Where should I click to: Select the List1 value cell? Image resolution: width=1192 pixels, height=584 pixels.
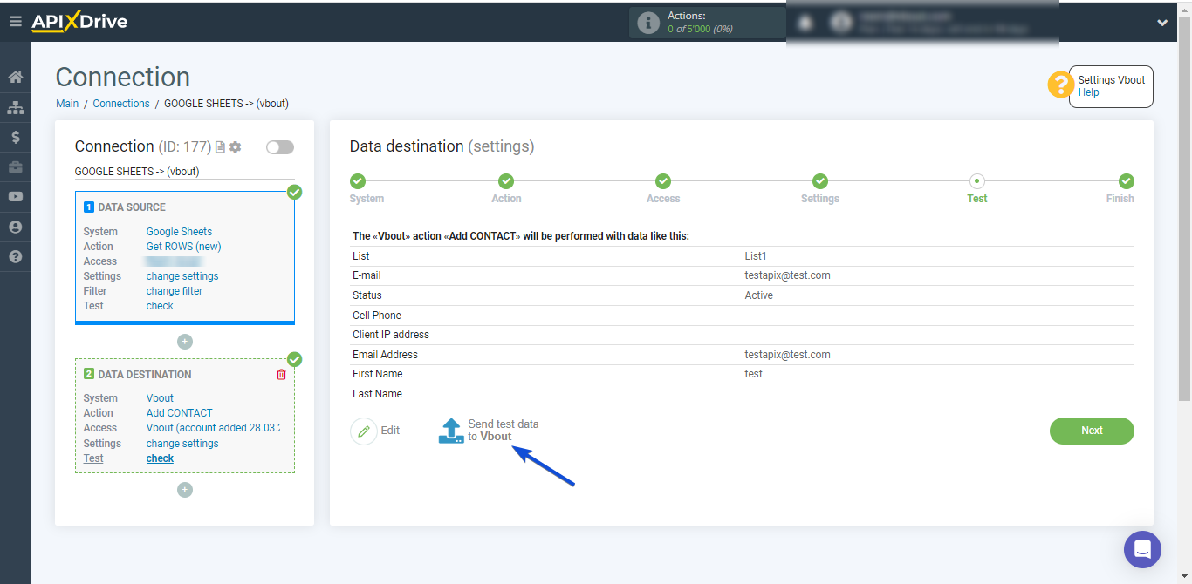tap(756, 256)
